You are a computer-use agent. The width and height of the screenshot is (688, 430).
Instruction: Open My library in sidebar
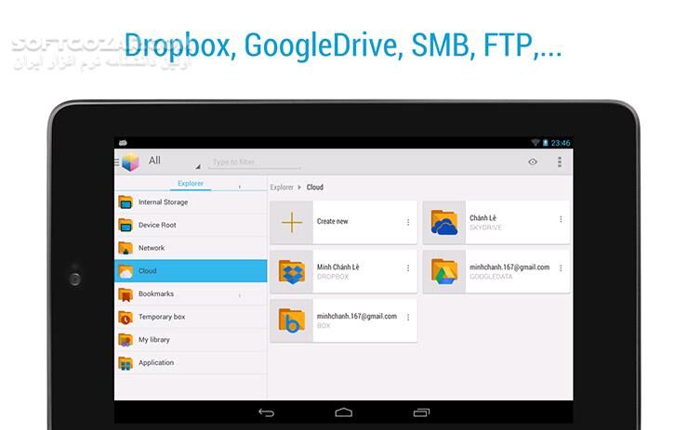(191, 340)
